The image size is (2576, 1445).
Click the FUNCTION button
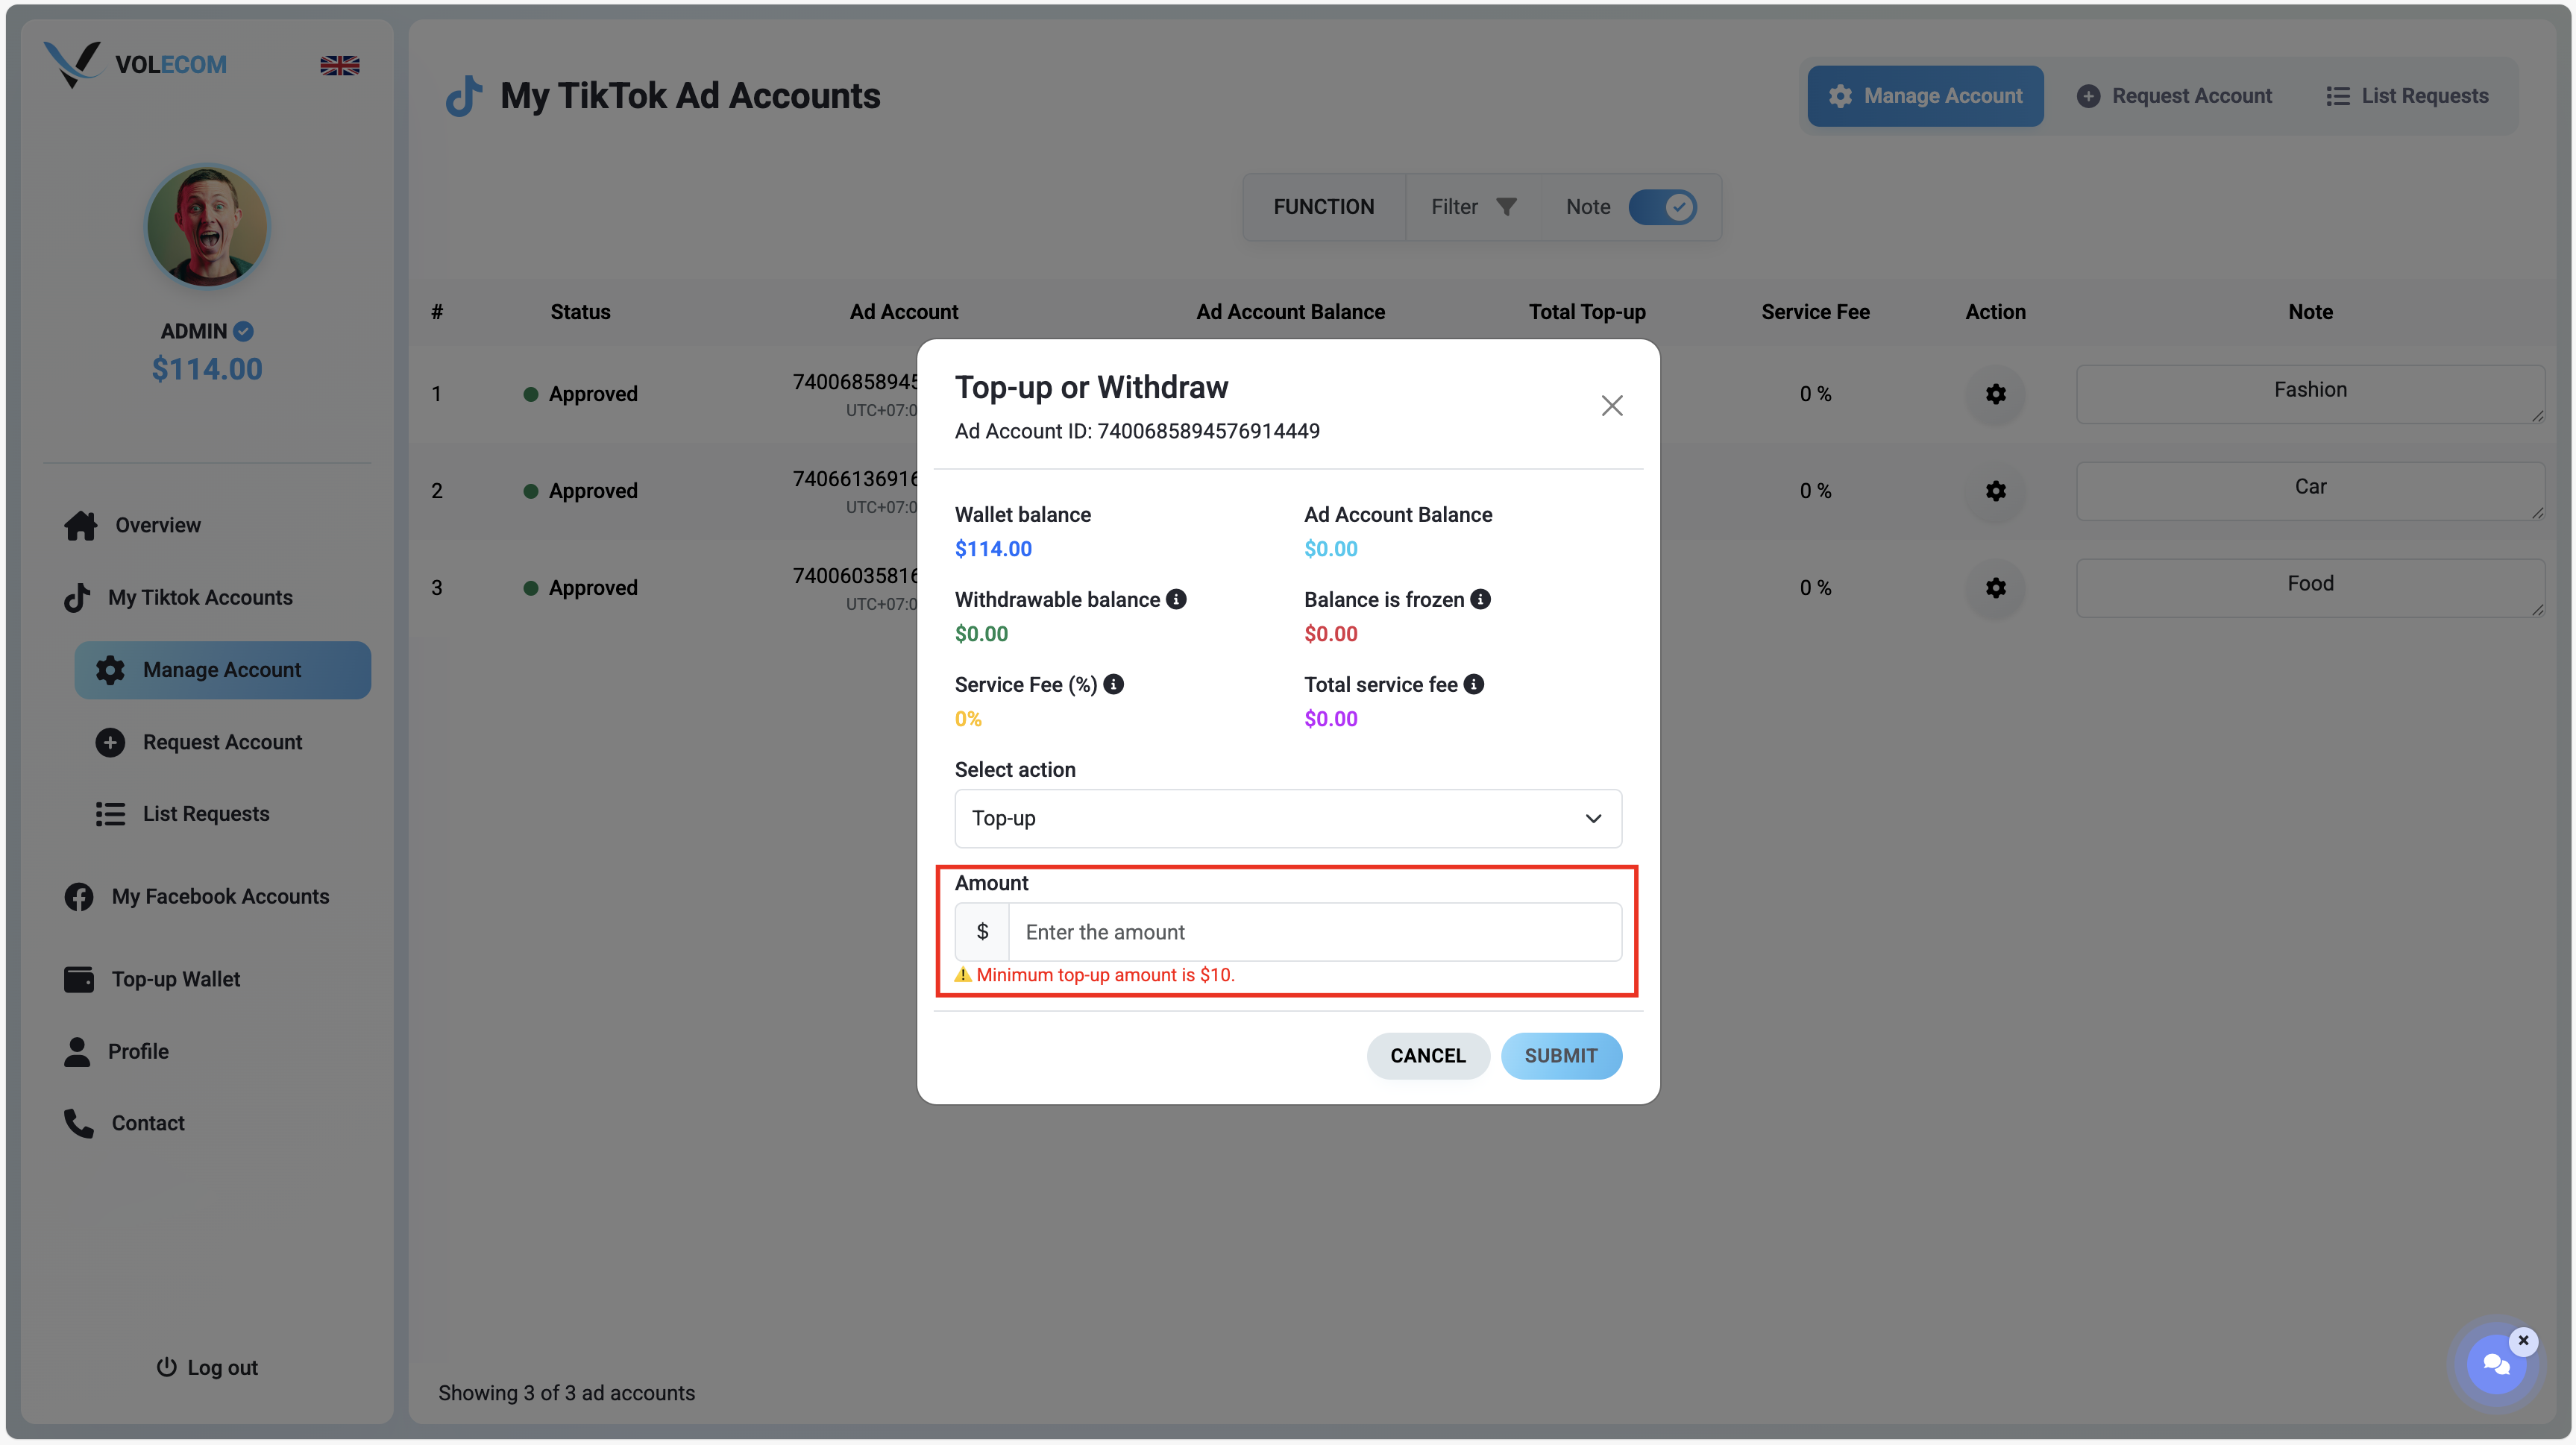(1323, 207)
